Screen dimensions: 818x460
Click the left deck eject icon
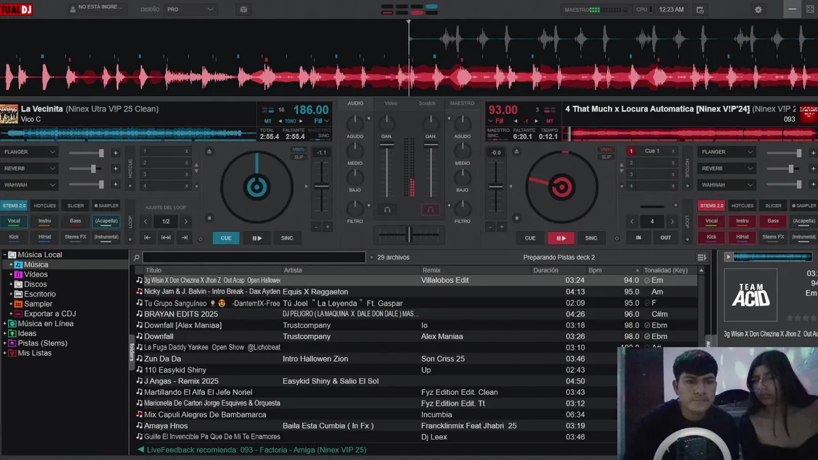[x=209, y=151]
